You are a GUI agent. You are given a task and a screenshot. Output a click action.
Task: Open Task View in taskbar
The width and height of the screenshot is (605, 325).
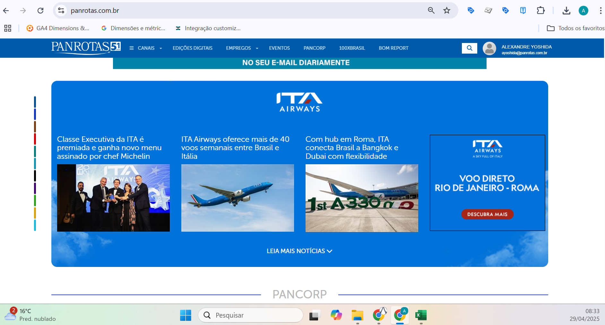[x=315, y=315]
